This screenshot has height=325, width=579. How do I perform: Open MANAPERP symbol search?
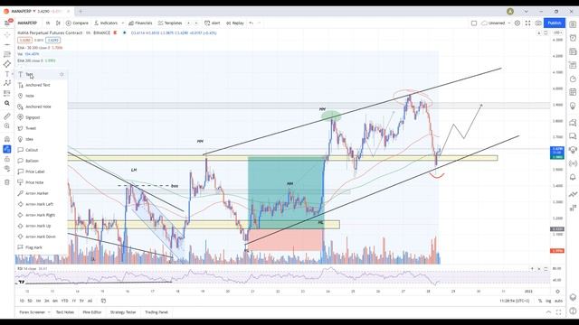pos(27,23)
